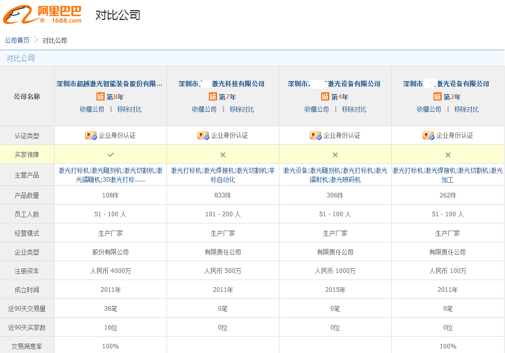Click 移除对比 for the first company

pos(129,109)
